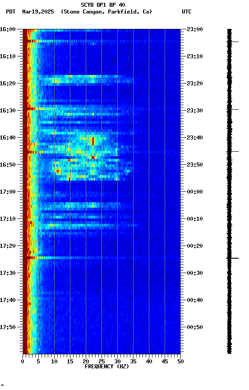Click the UTC time label 00:40

coord(195,300)
